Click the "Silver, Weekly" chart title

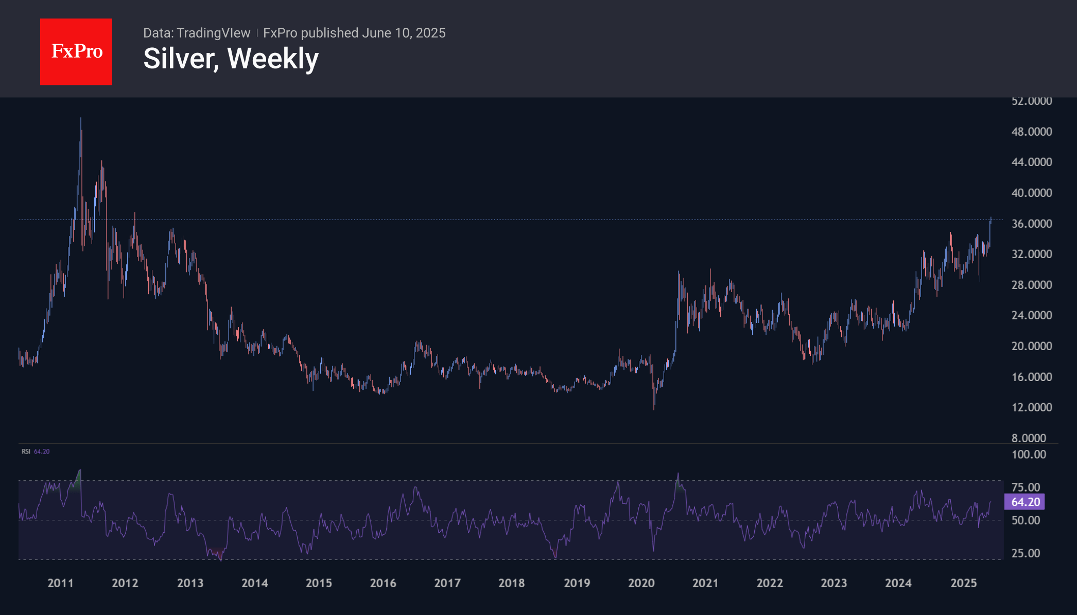pos(231,59)
